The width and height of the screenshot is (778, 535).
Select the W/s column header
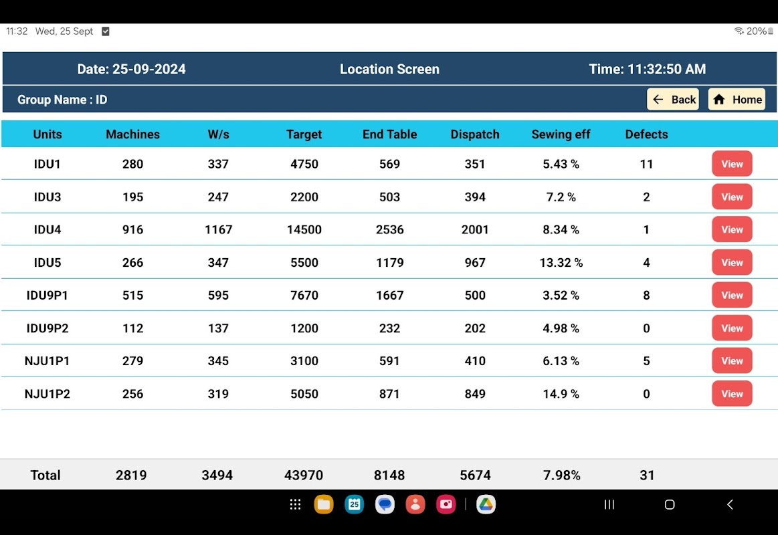point(218,134)
